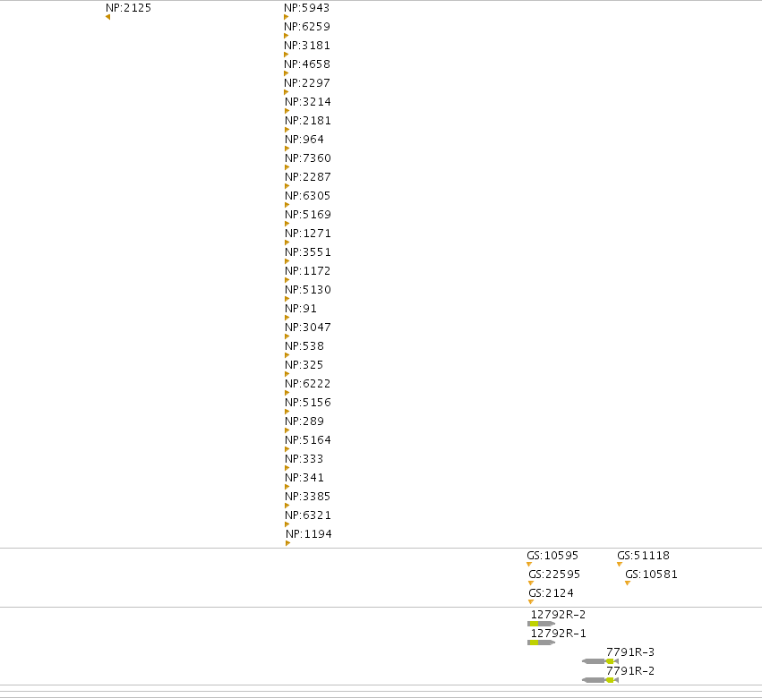
Task: Select the NP:2287 feature label
Action: coord(308,177)
